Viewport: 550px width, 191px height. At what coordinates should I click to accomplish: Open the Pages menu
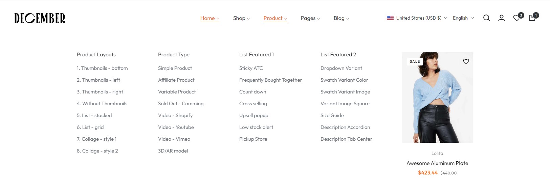click(x=310, y=18)
